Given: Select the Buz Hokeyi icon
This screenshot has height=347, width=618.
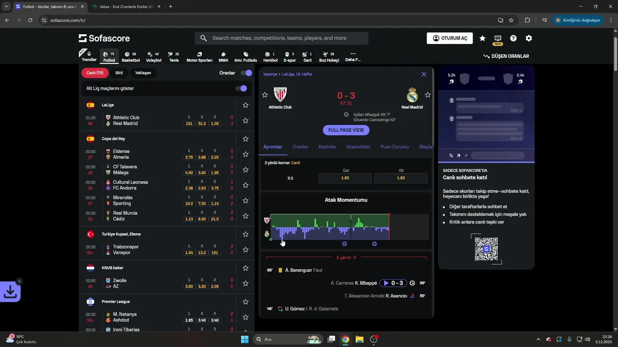Looking at the screenshot, I should 329,57.
